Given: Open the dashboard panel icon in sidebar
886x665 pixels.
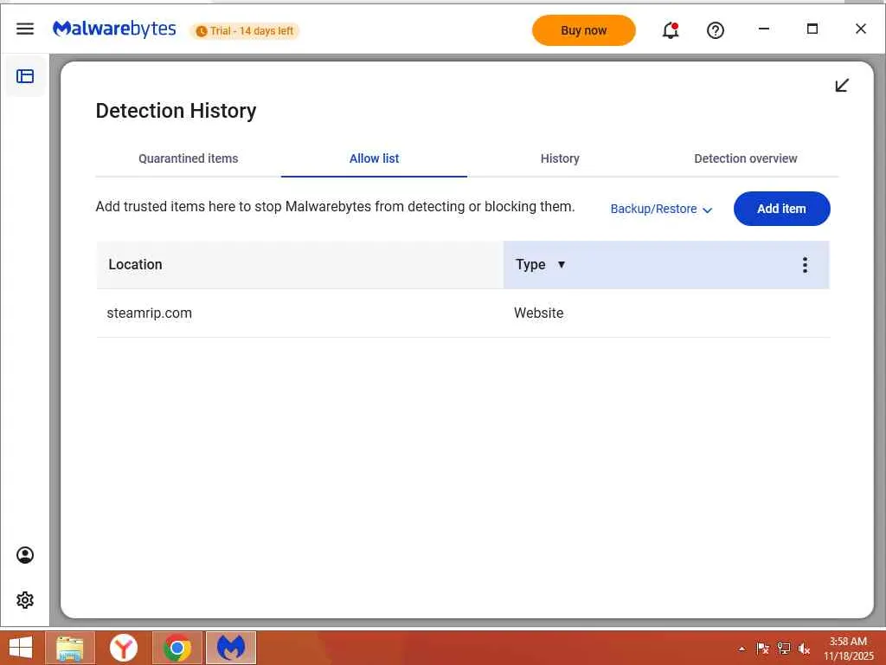Looking at the screenshot, I should pyautogui.click(x=25, y=76).
